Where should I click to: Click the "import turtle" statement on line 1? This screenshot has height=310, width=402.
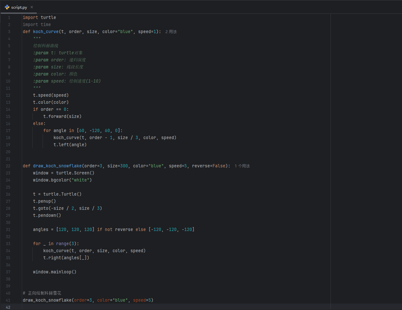39,18
